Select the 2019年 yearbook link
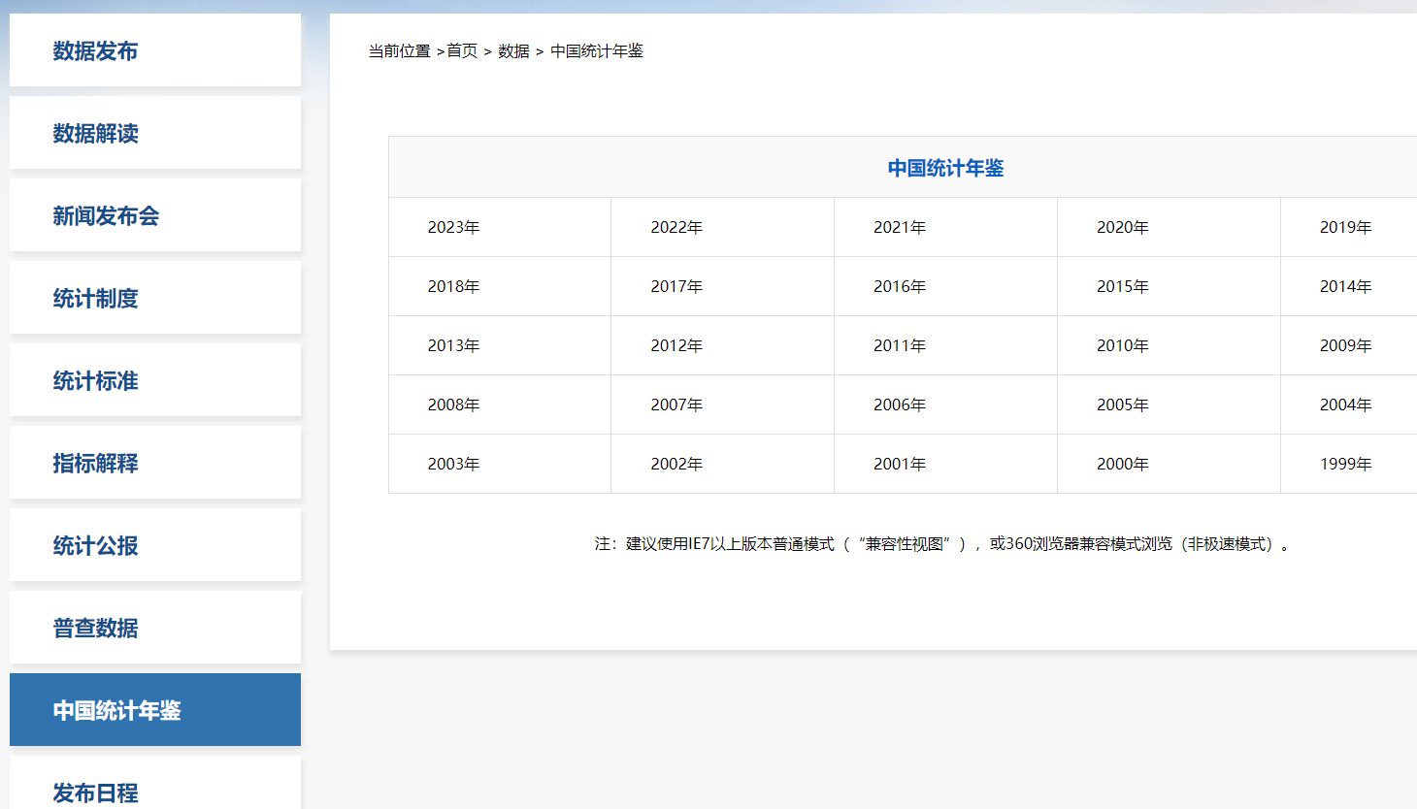The image size is (1417, 809). [x=1345, y=228]
